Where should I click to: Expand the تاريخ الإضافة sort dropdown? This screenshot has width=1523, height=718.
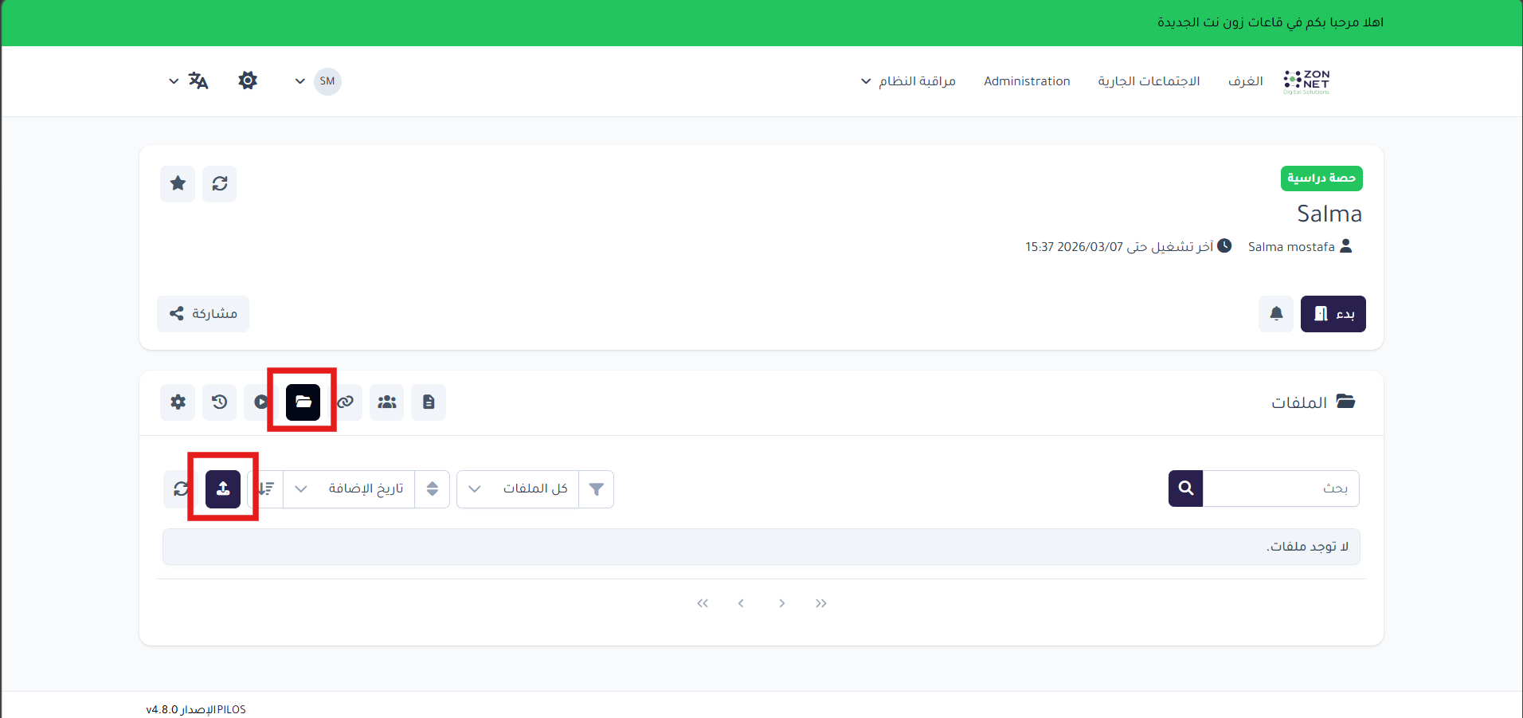(x=350, y=488)
